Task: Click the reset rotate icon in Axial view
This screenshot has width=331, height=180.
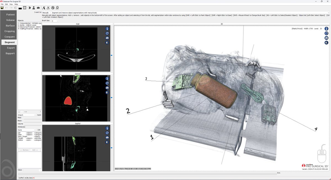Action: [x=107, y=33]
